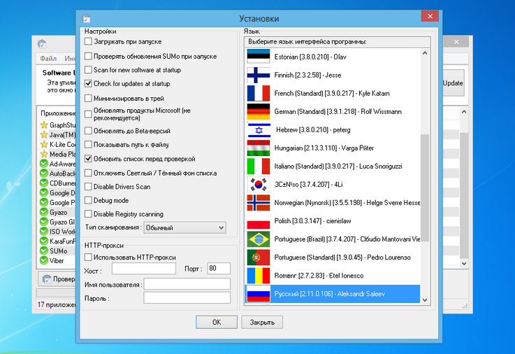Screen dimensions: 515x354
Task: Toggle Отключить Светлый / Тёмный фон списка
Action: [x=88, y=173]
